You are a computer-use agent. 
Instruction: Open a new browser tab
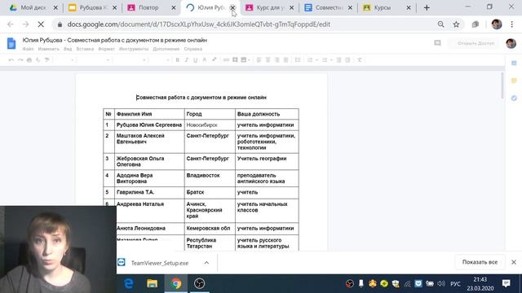click(x=427, y=7)
